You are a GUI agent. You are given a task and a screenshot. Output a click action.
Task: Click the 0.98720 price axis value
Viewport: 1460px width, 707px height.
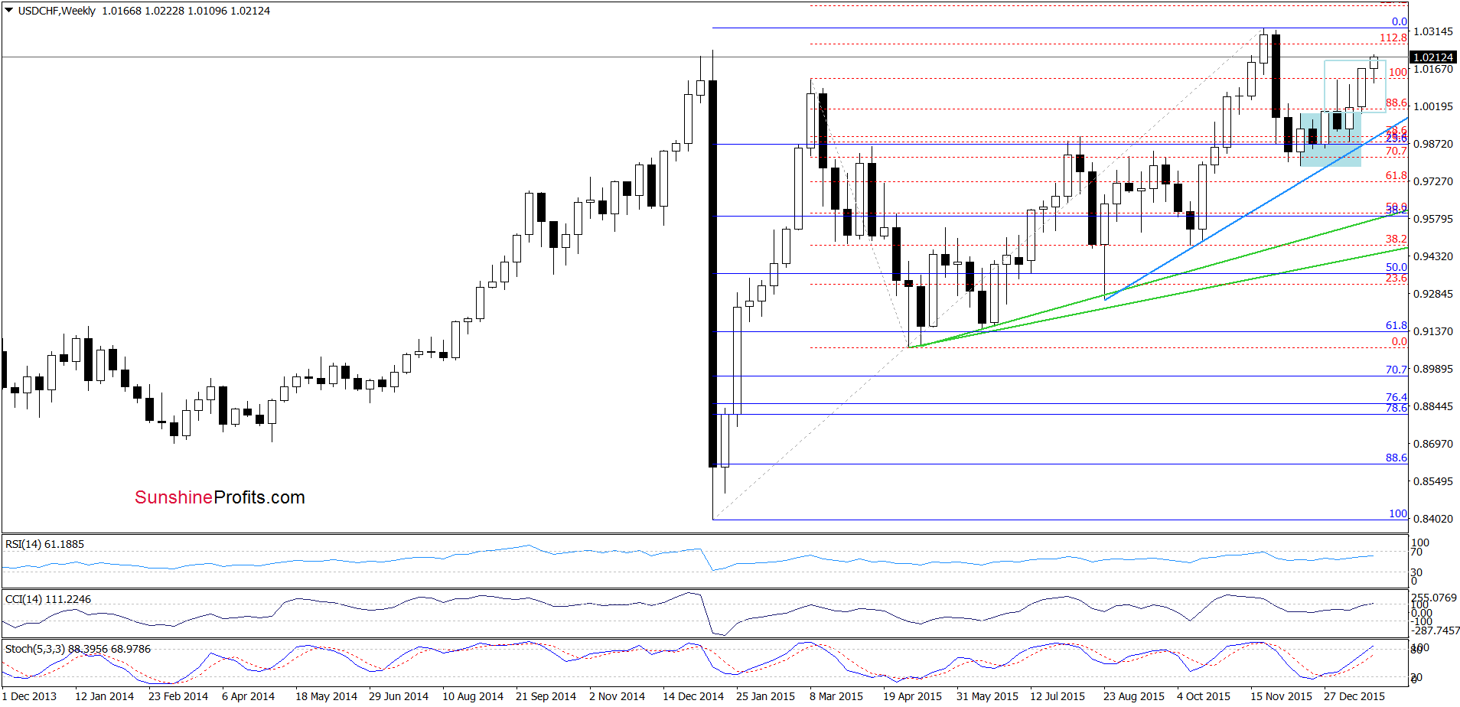(1432, 144)
